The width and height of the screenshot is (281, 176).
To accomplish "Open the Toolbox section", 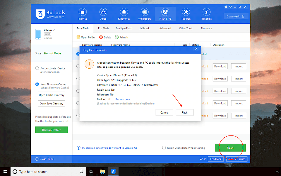I will point(186,14).
